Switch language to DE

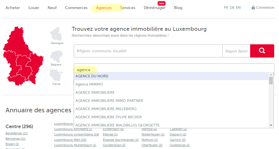tap(232, 8)
